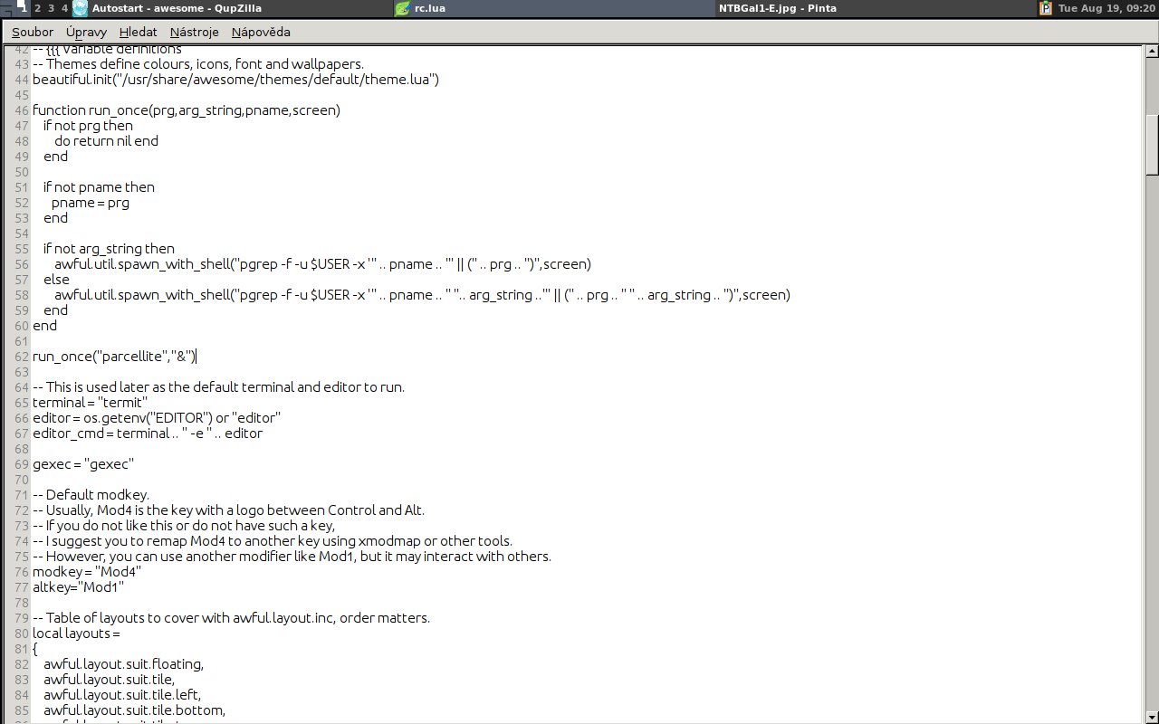
Task: Click the rc.lua editor leaf icon
Action: click(403, 8)
